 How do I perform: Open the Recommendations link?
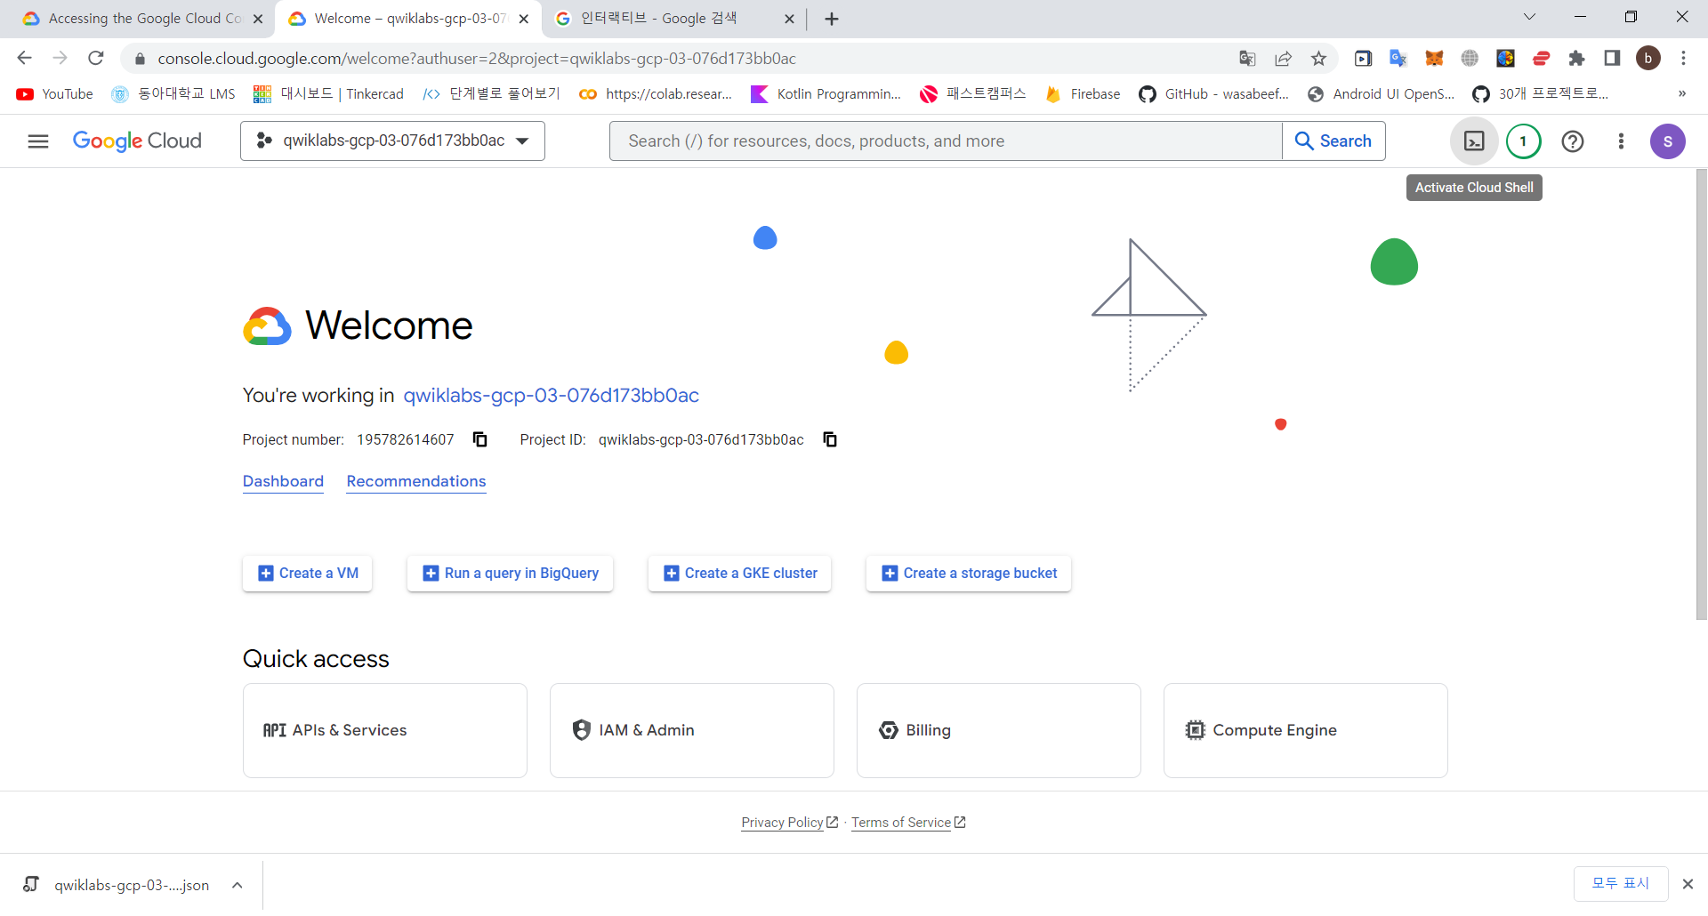click(416, 481)
